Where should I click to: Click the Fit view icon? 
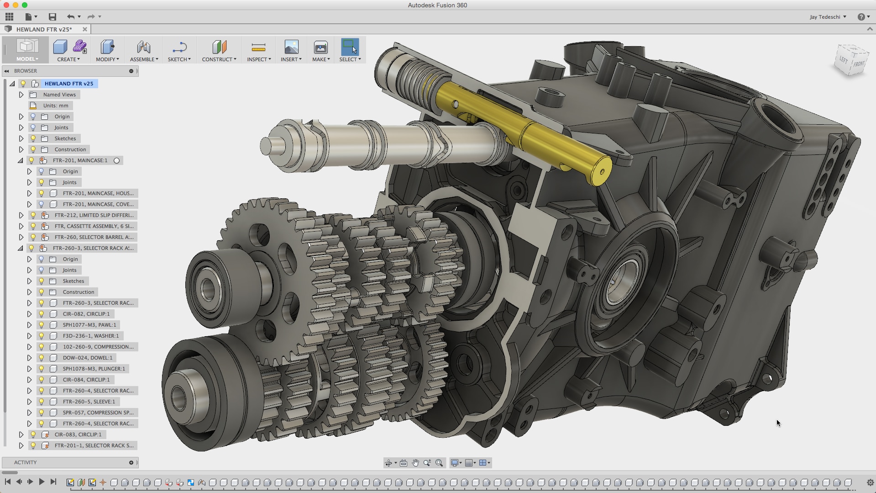tap(404, 463)
